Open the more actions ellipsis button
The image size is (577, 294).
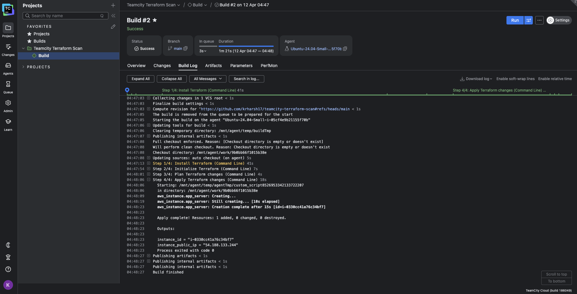tap(539, 20)
